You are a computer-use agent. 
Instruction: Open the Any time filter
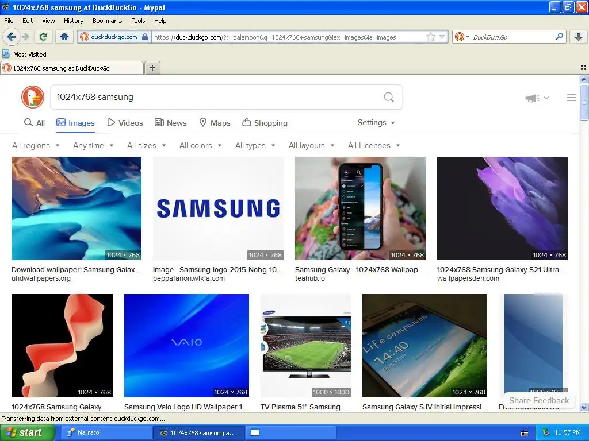93,145
